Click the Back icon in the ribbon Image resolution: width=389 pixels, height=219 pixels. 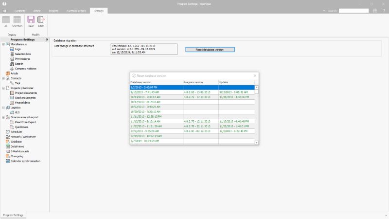pyautogui.click(x=41, y=21)
